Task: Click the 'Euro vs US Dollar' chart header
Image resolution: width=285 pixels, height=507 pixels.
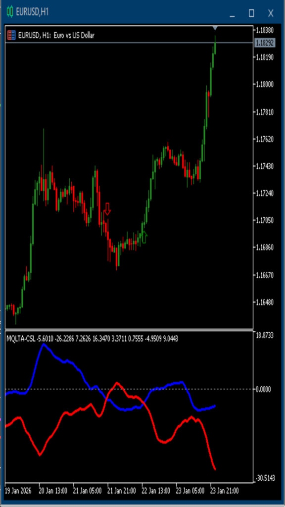Action: pos(73,35)
